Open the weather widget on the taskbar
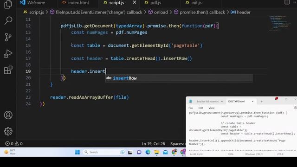 (10, 152)
